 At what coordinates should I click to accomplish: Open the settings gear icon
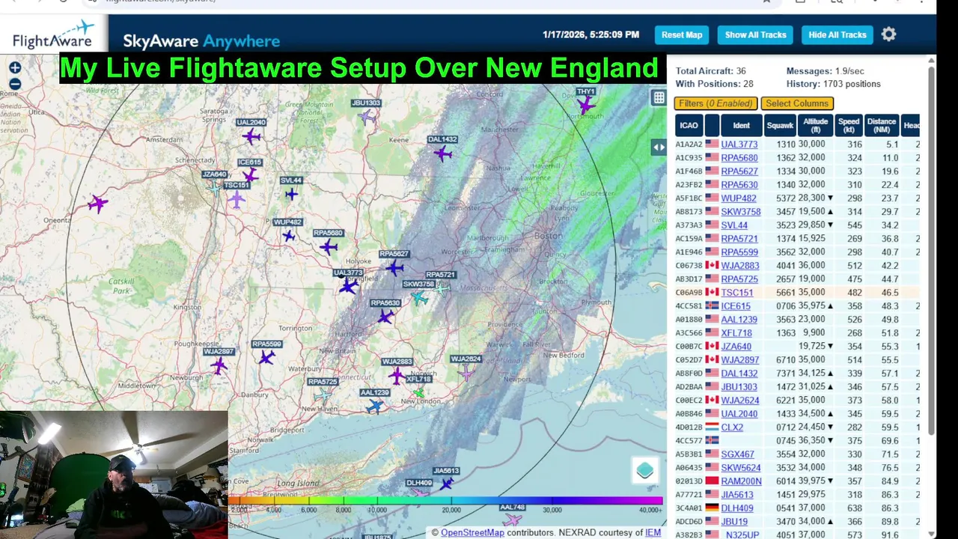click(x=888, y=34)
